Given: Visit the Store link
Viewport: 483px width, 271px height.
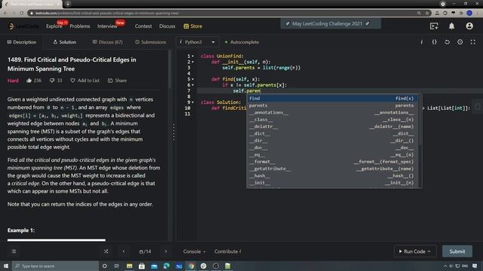Looking at the screenshot, I should (193, 26).
